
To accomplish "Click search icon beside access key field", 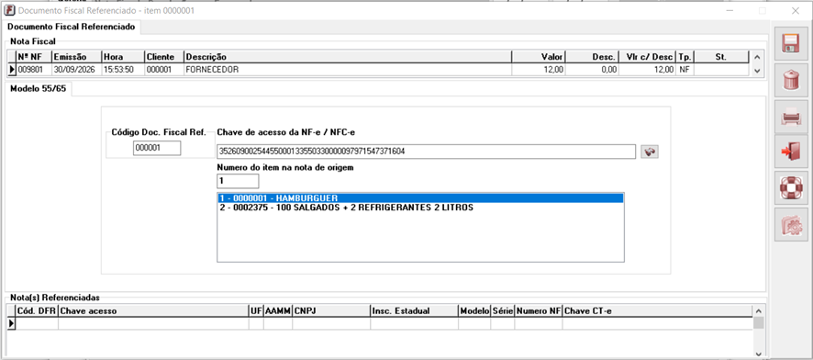I will (x=649, y=152).
